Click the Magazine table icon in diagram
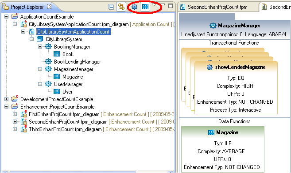This screenshot has height=173, width=291. click(x=211, y=132)
